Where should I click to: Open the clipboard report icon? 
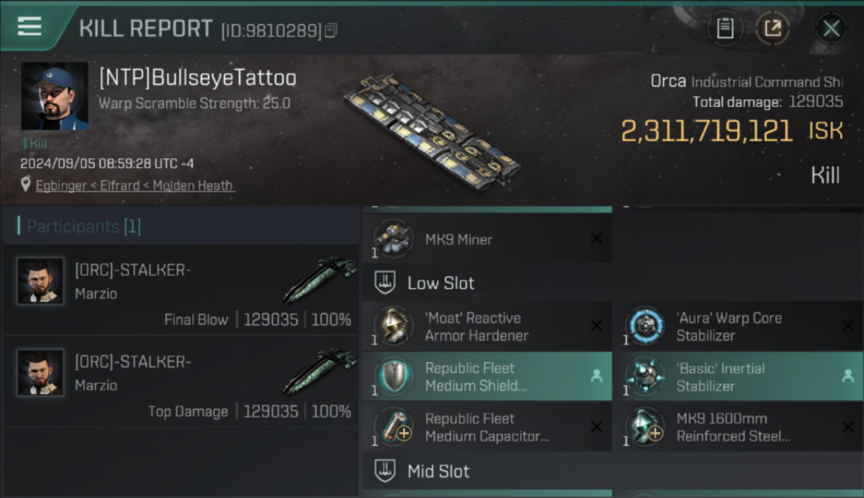pos(725,29)
